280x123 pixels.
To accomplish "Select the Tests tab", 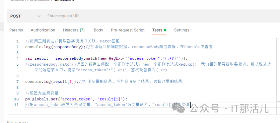I will point(157,30).
